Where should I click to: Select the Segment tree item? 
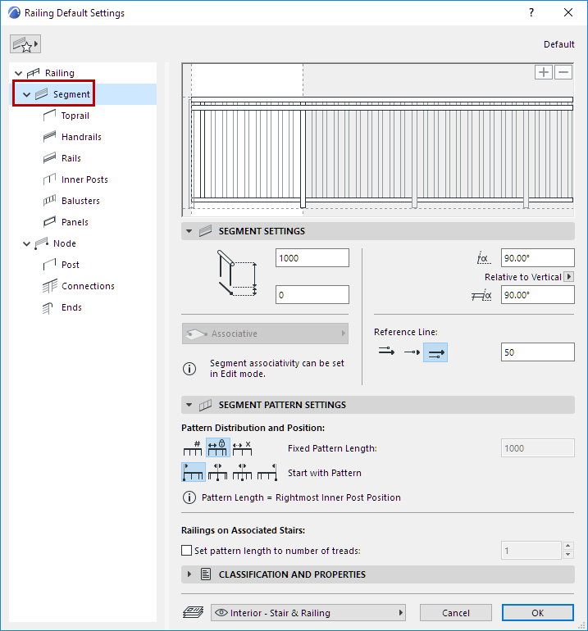(71, 94)
